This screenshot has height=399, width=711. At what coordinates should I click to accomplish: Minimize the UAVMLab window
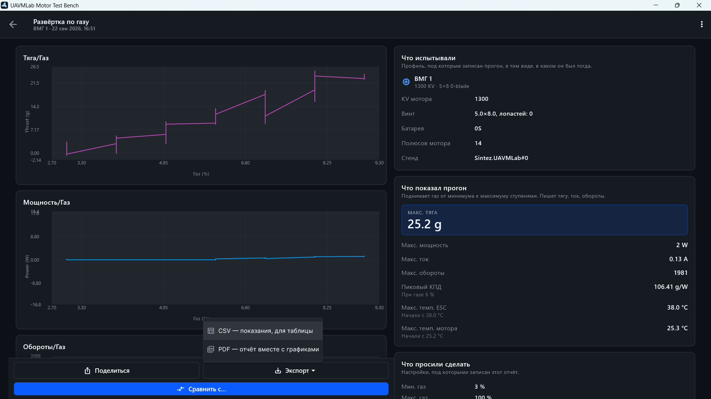tap(656, 5)
